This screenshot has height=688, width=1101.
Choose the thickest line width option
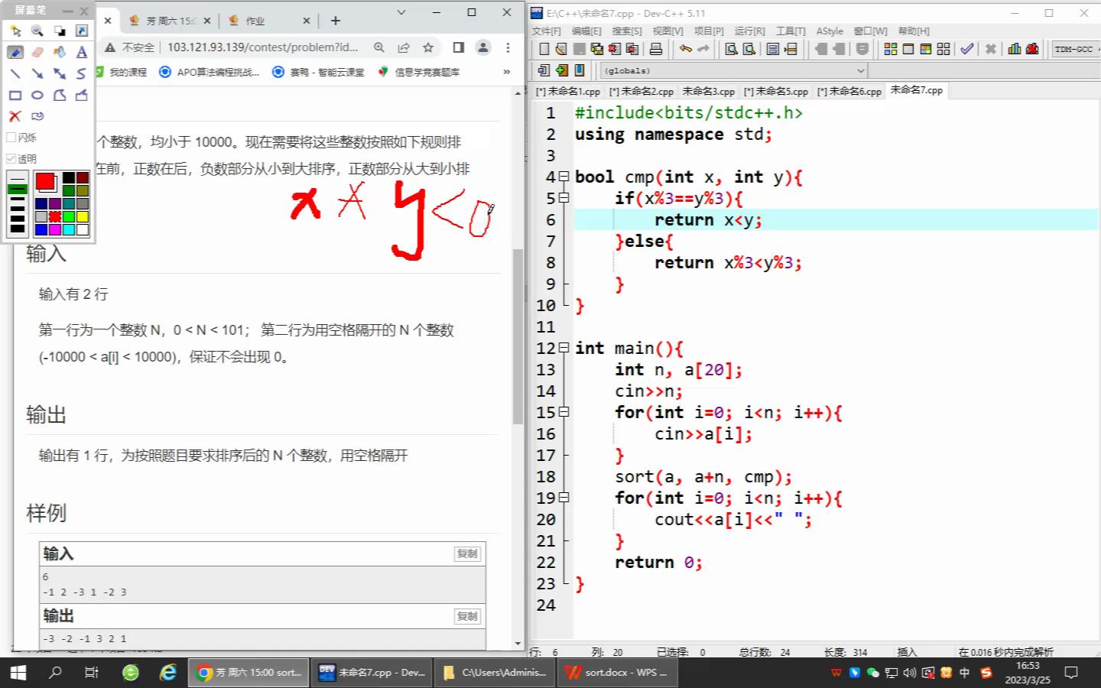[x=18, y=228]
